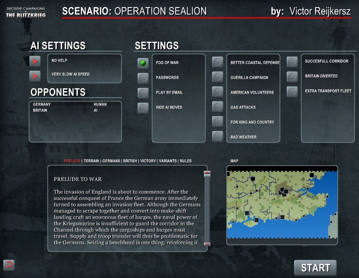
Task: Click HUMAN in the GERMANY opponent row
Action: [x=100, y=104]
